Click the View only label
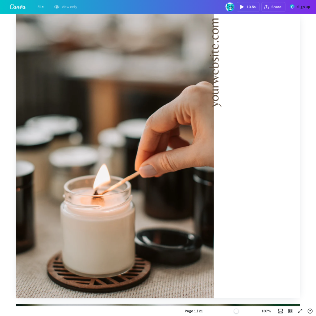 [69, 7]
